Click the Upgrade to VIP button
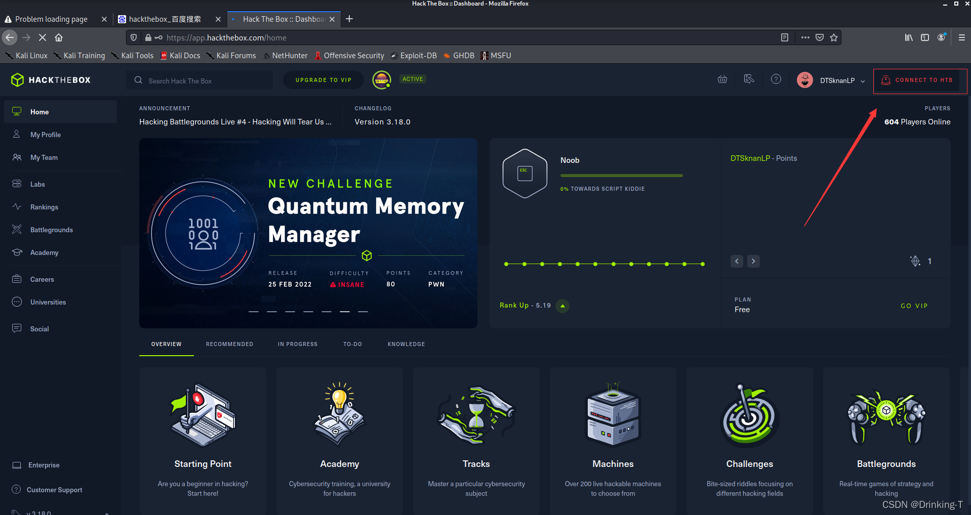The image size is (971, 515). (323, 80)
